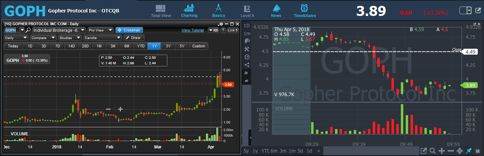Open chart tools wrench icon in sidebar
The width and height of the screenshot is (484, 156).
[247, 49]
